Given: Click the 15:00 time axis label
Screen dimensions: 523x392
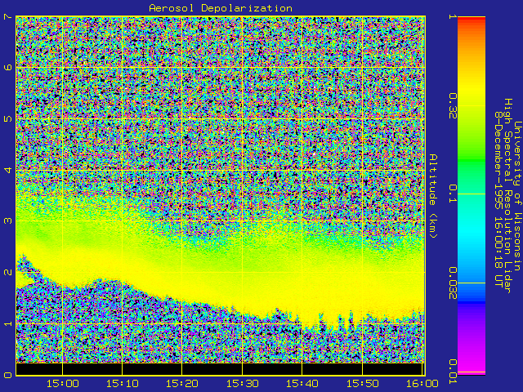Looking at the screenshot, I should (x=63, y=384).
